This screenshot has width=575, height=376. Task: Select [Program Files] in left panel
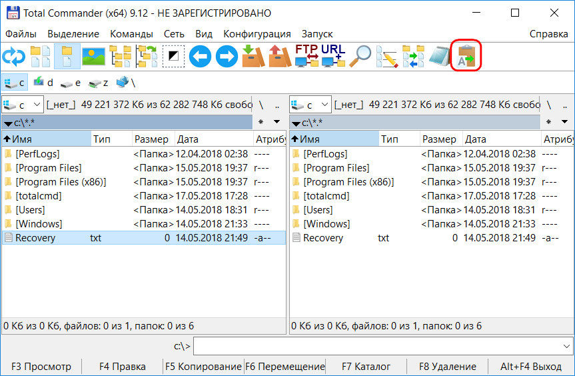tap(144, 168)
